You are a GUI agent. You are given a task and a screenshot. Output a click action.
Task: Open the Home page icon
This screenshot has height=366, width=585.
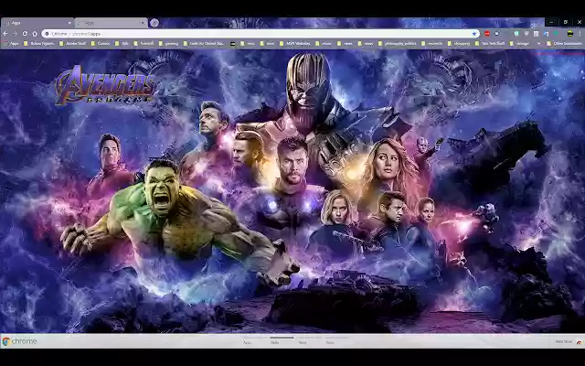(35, 34)
